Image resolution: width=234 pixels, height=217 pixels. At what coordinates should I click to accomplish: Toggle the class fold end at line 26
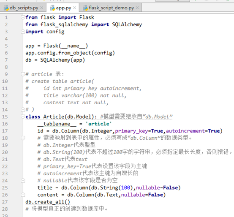23,195
